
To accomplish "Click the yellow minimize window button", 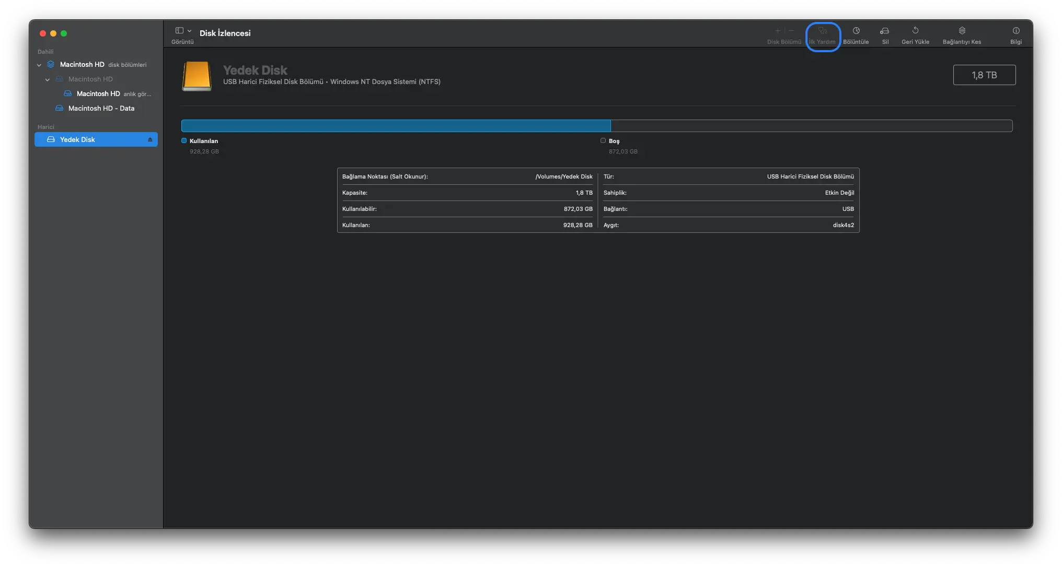I will 53,33.
